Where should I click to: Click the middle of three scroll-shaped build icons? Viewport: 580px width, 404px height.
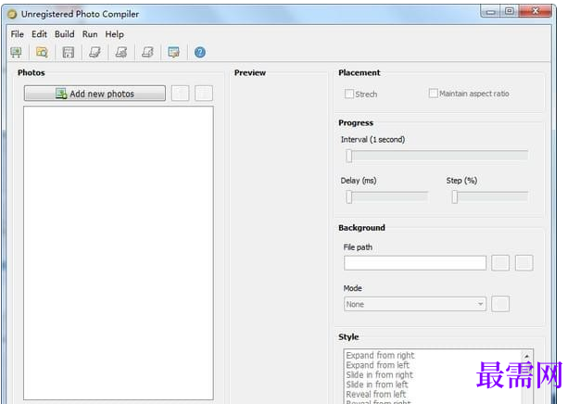click(x=121, y=52)
